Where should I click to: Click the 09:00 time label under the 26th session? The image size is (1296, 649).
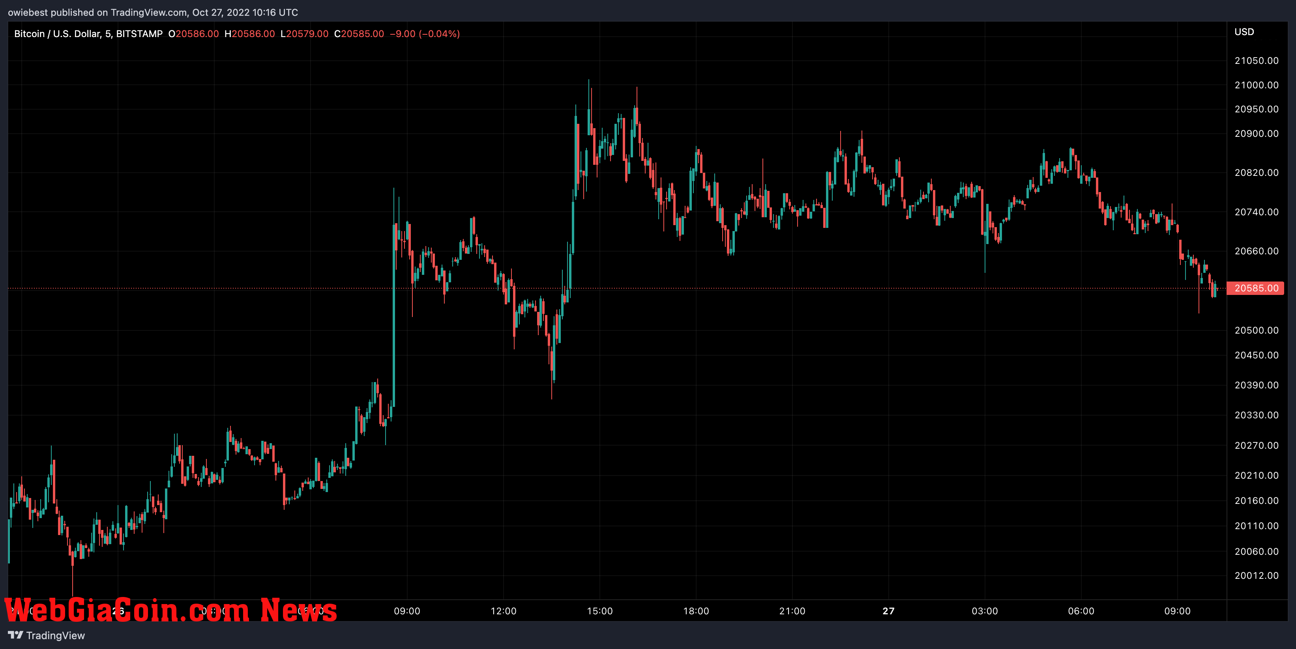coord(406,611)
